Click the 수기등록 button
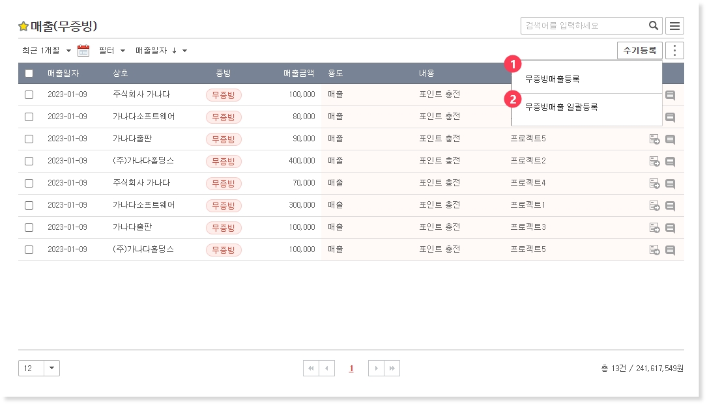The width and height of the screenshot is (707, 405). tap(639, 51)
